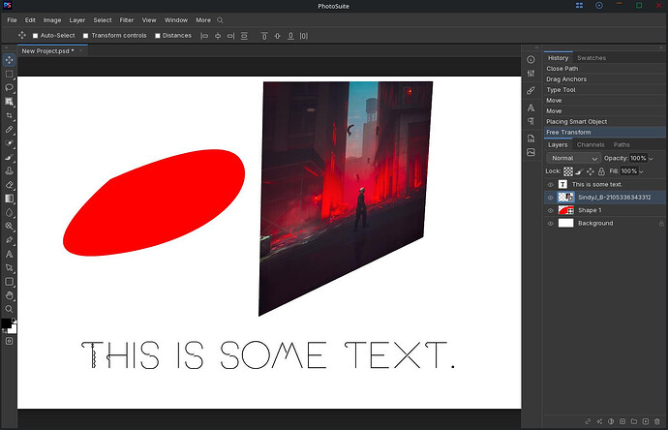
Task: Hide the Shape 1 layer
Action: 551,210
